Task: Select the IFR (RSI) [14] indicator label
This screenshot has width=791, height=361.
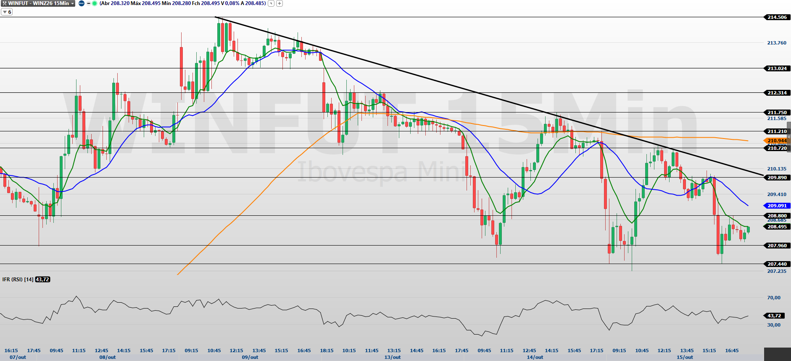Action: (18, 280)
